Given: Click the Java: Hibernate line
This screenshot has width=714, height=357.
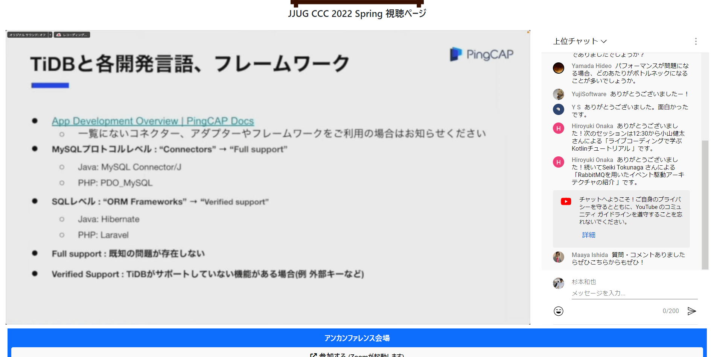Looking at the screenshot, I should (108, 219).
